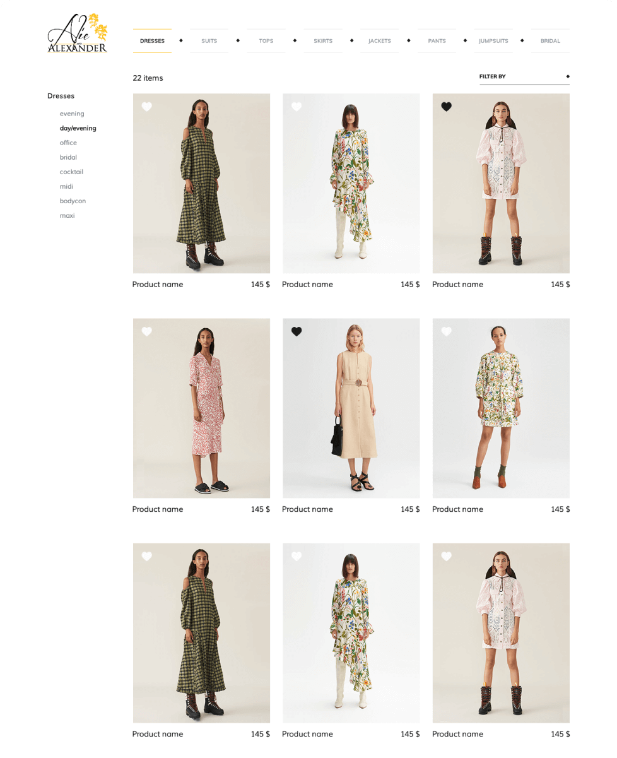This screenshot has height=758, width=617.
Task: Open the Filter By dropdown
Action: coord(524,77)
